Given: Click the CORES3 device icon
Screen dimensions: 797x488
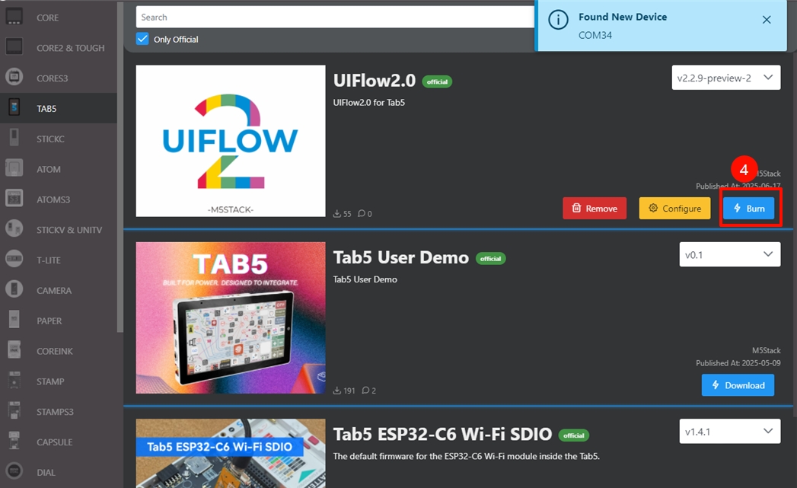Looking at the screenshot, I should (14, 77).
